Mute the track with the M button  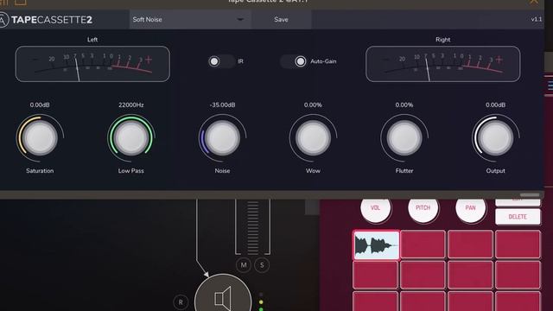[244, 265]
